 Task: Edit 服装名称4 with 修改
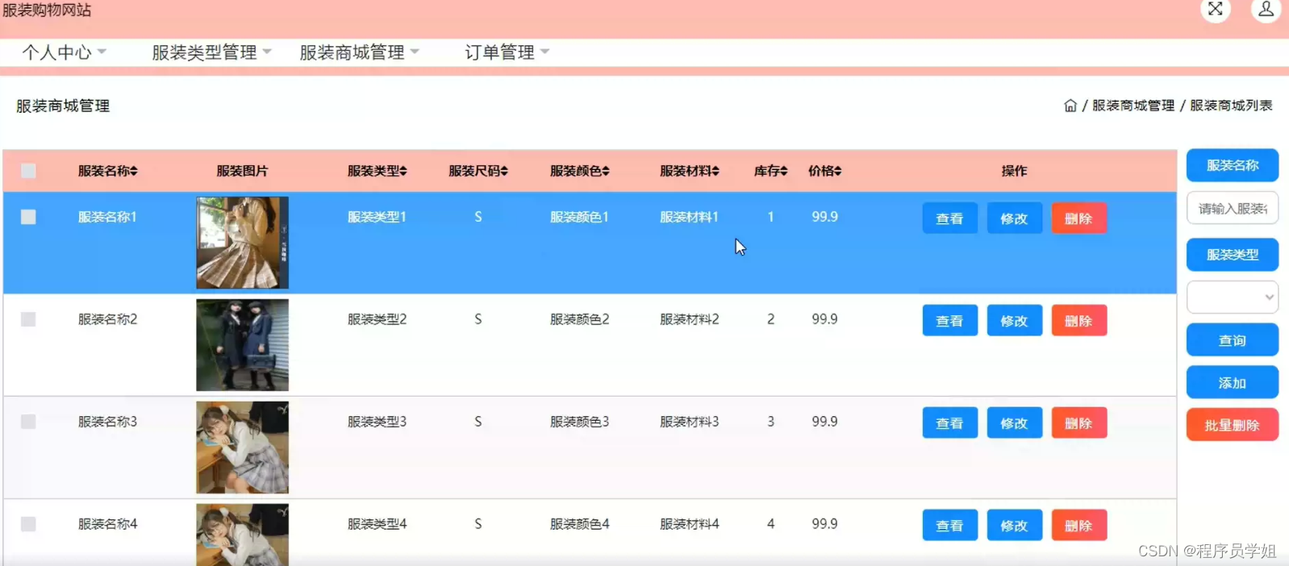[1014, 526]
